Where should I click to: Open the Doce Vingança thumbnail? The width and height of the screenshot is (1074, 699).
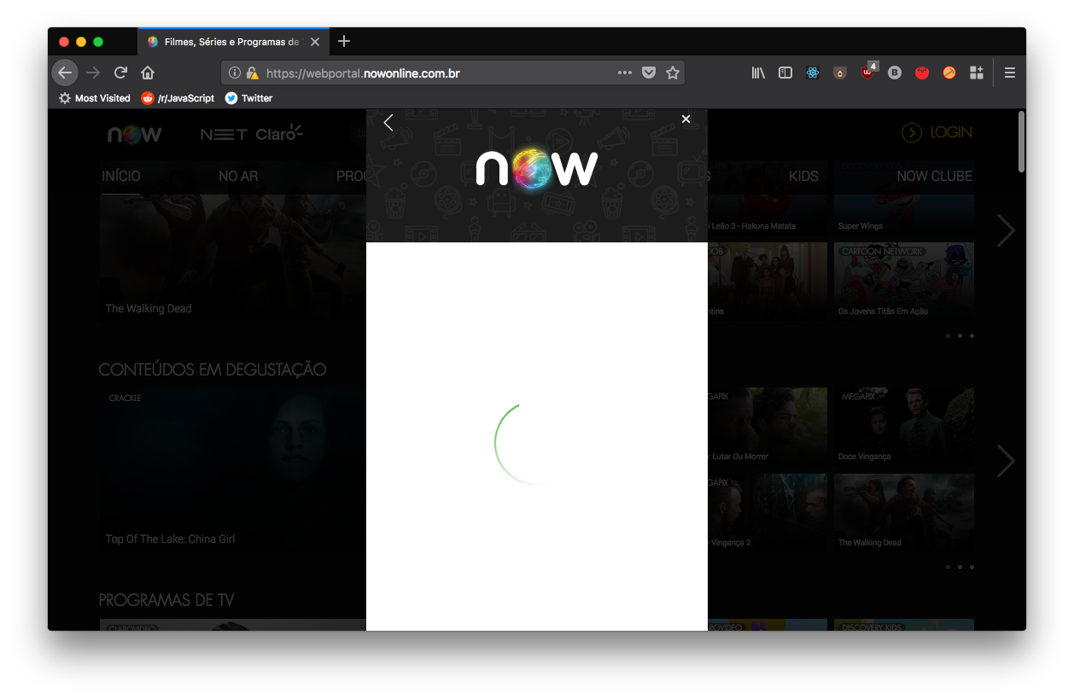click(x=903, y=427)
